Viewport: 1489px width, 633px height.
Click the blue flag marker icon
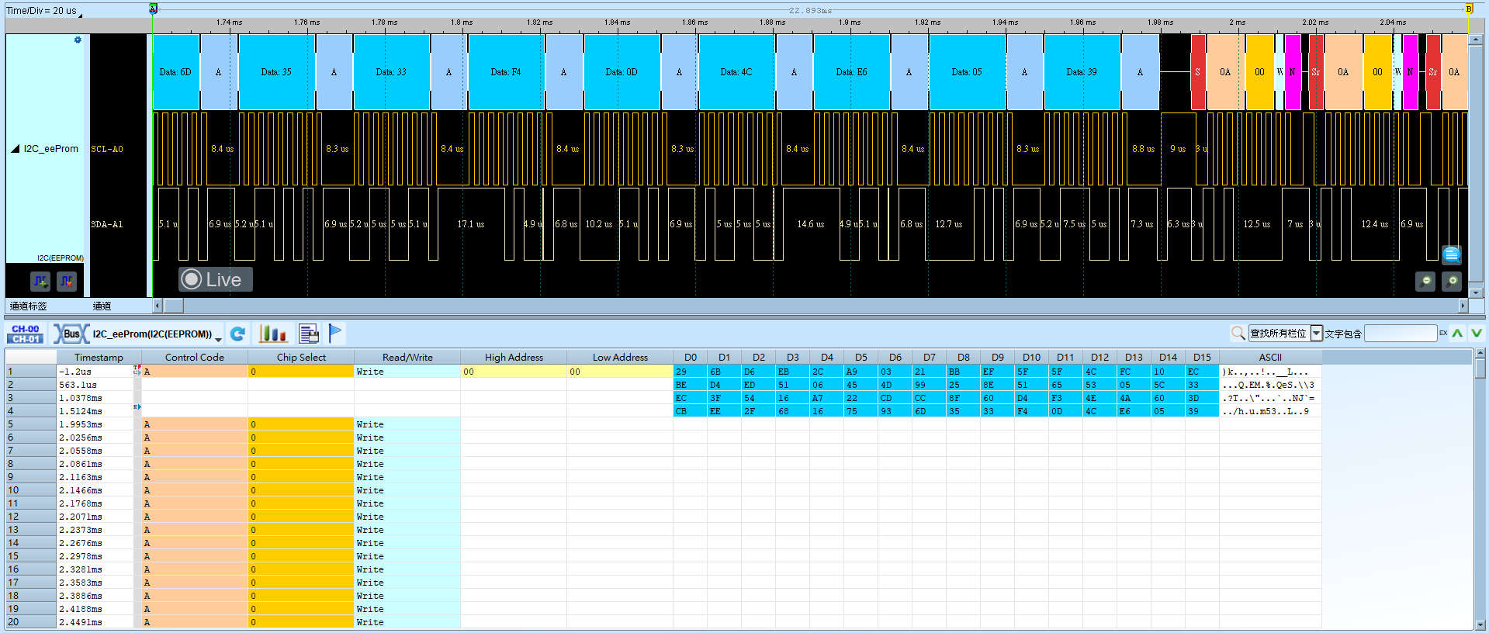335,334
